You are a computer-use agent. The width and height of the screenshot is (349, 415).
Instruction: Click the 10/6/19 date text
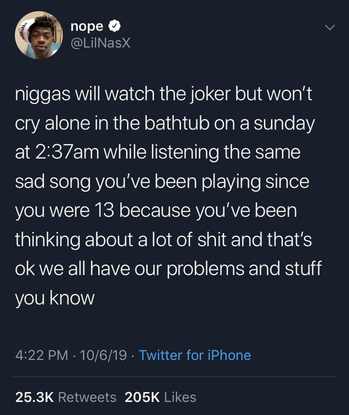pyautogui.click(x=103, y=355)
